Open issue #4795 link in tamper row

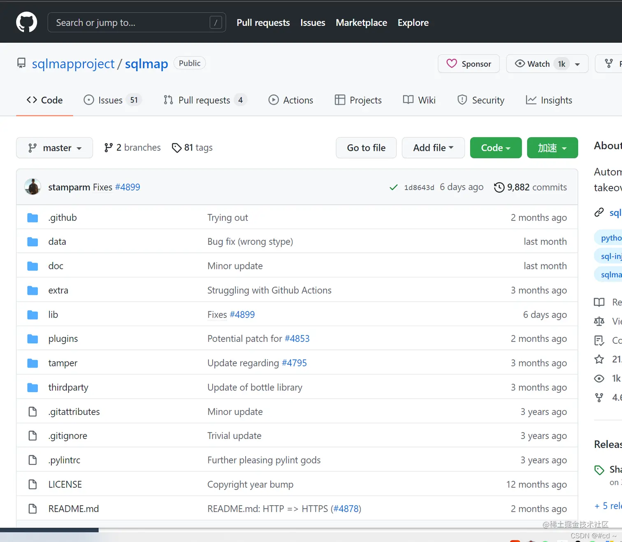[294, 363]
